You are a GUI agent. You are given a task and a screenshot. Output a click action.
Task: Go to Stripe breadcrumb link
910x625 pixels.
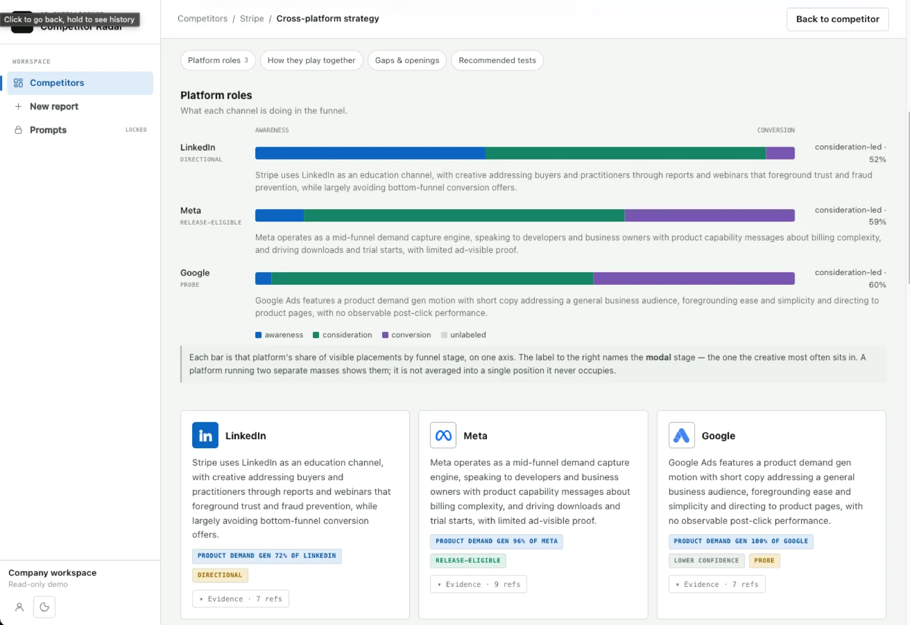252,19
